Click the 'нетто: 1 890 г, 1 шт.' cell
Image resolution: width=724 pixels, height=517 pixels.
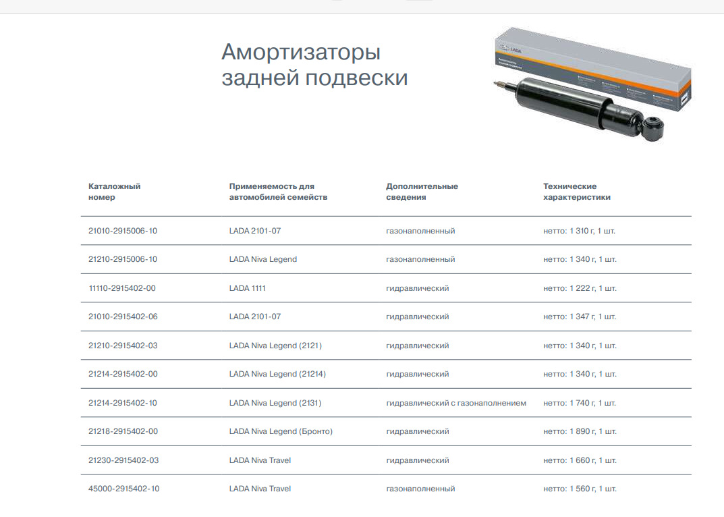coord(580,431)
